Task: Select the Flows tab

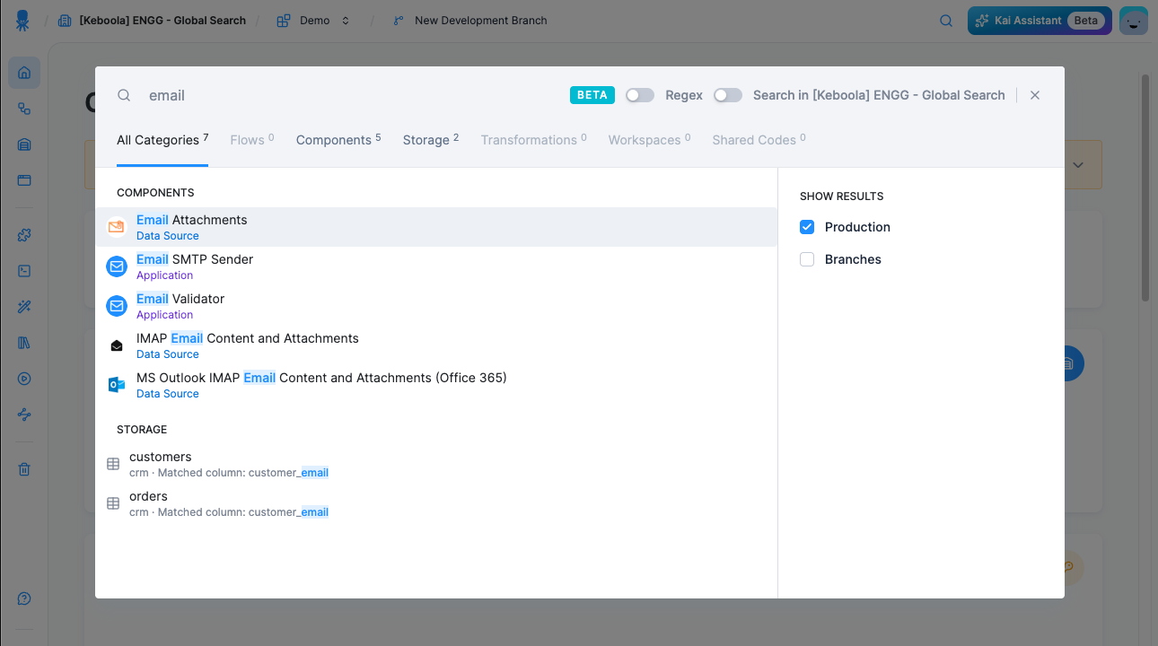Action: [252, 140]
